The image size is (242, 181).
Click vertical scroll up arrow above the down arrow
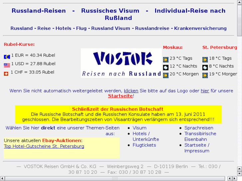coord(240,169)
